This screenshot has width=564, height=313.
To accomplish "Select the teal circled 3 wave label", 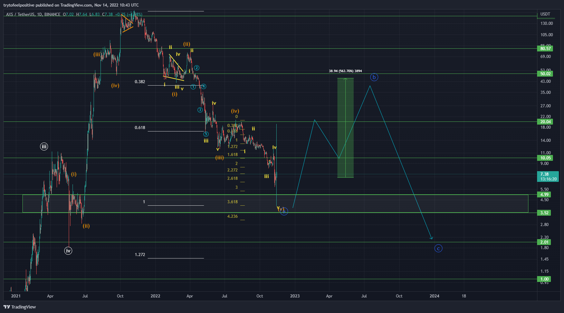I will pyautogui.click(x=200, y=110).
